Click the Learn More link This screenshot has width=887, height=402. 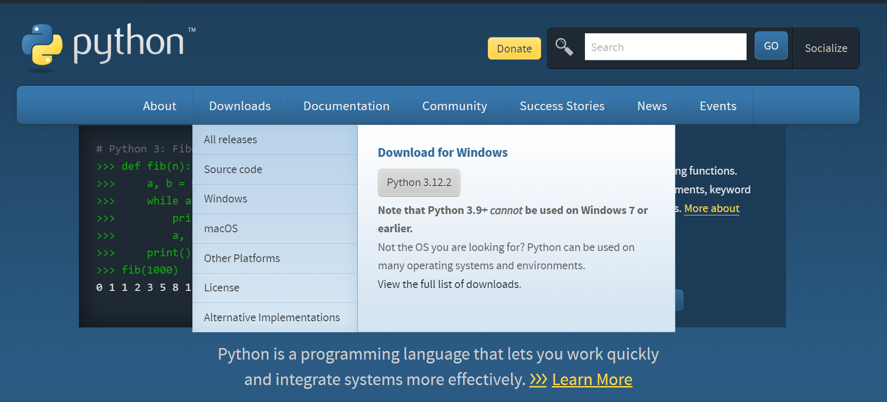coord(592,380)
